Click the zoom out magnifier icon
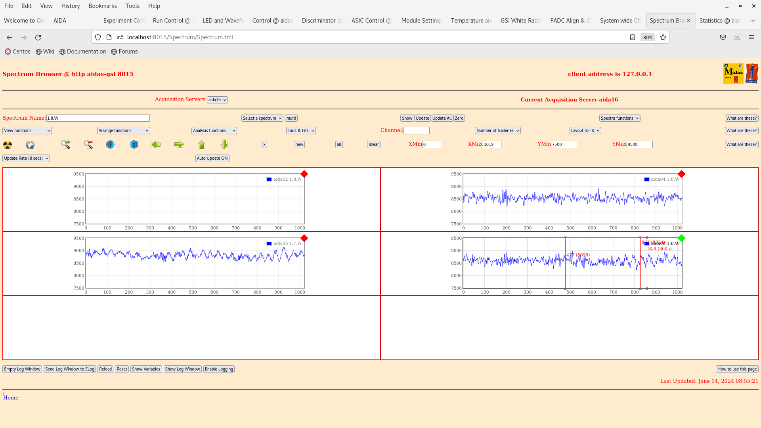The height and width of the screenshot is (428, 761). (88, 145)
